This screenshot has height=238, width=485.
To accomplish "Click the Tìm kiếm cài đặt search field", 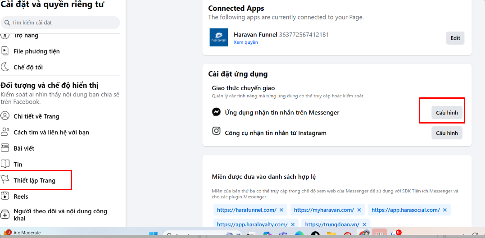I will tap(60, 23).
